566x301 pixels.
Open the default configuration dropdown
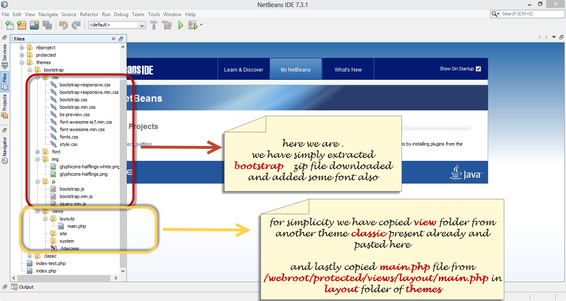point(117,25)
